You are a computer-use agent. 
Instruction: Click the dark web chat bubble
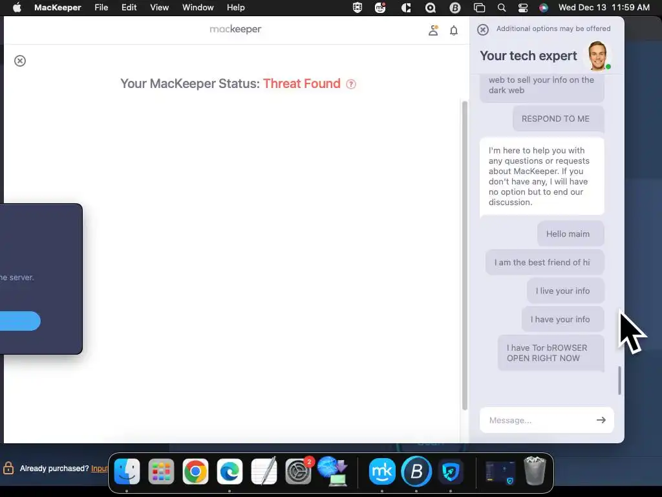pyautogui.click(x=542, y=87)
